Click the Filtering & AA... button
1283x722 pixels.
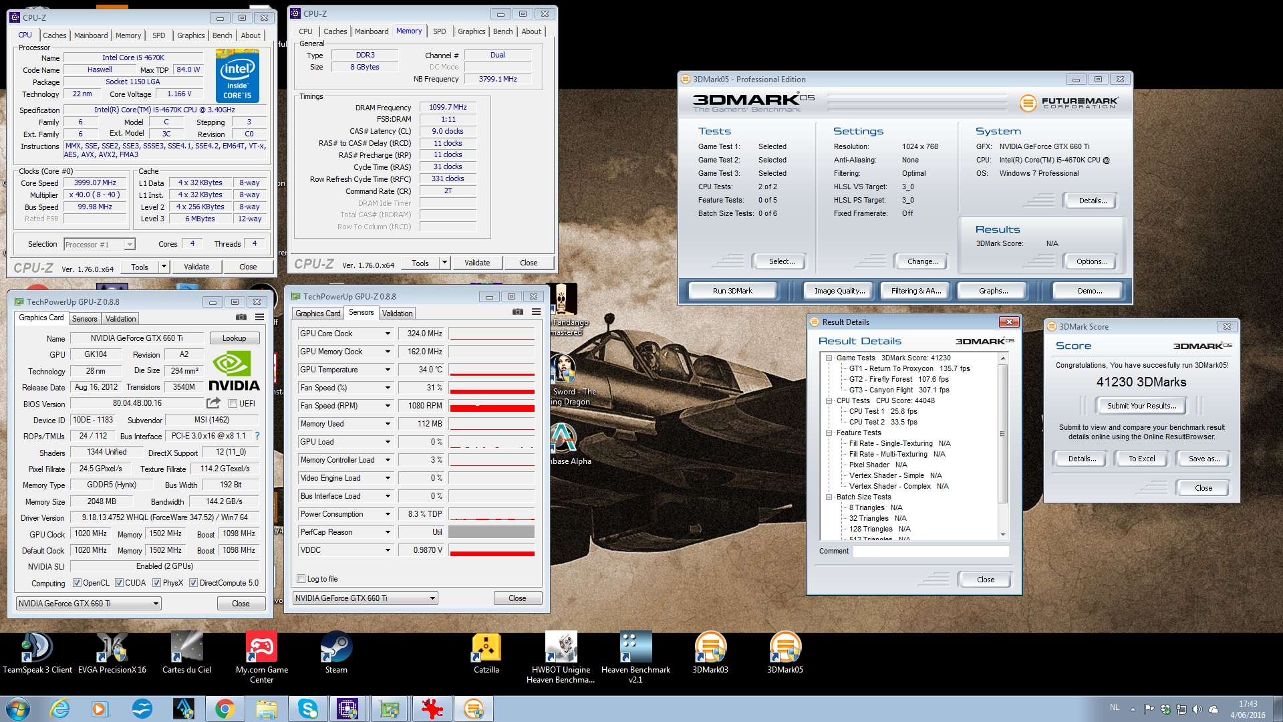(916, 291)
